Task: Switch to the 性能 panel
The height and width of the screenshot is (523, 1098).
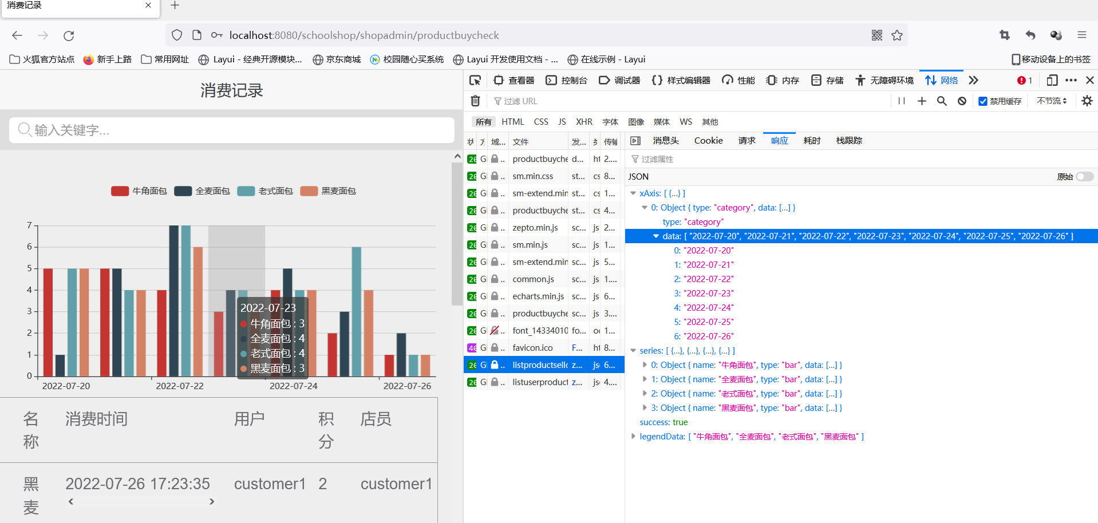Action: [738, 80]
